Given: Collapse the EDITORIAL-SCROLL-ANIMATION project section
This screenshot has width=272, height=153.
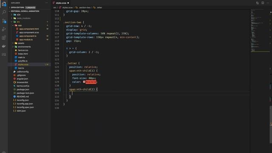Looking at the screenshot, I should tap(25, 11).
